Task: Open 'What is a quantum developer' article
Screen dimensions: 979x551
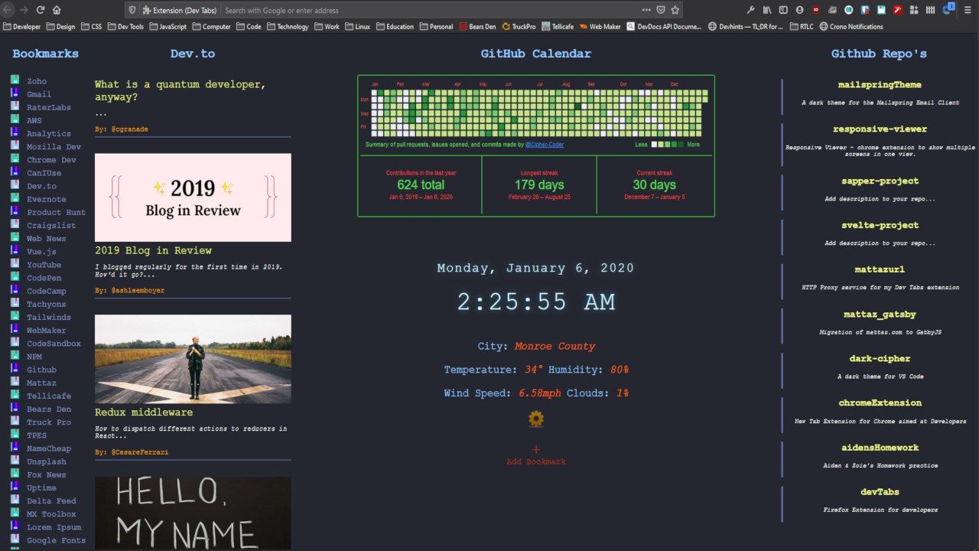Action: pos(181,90)
